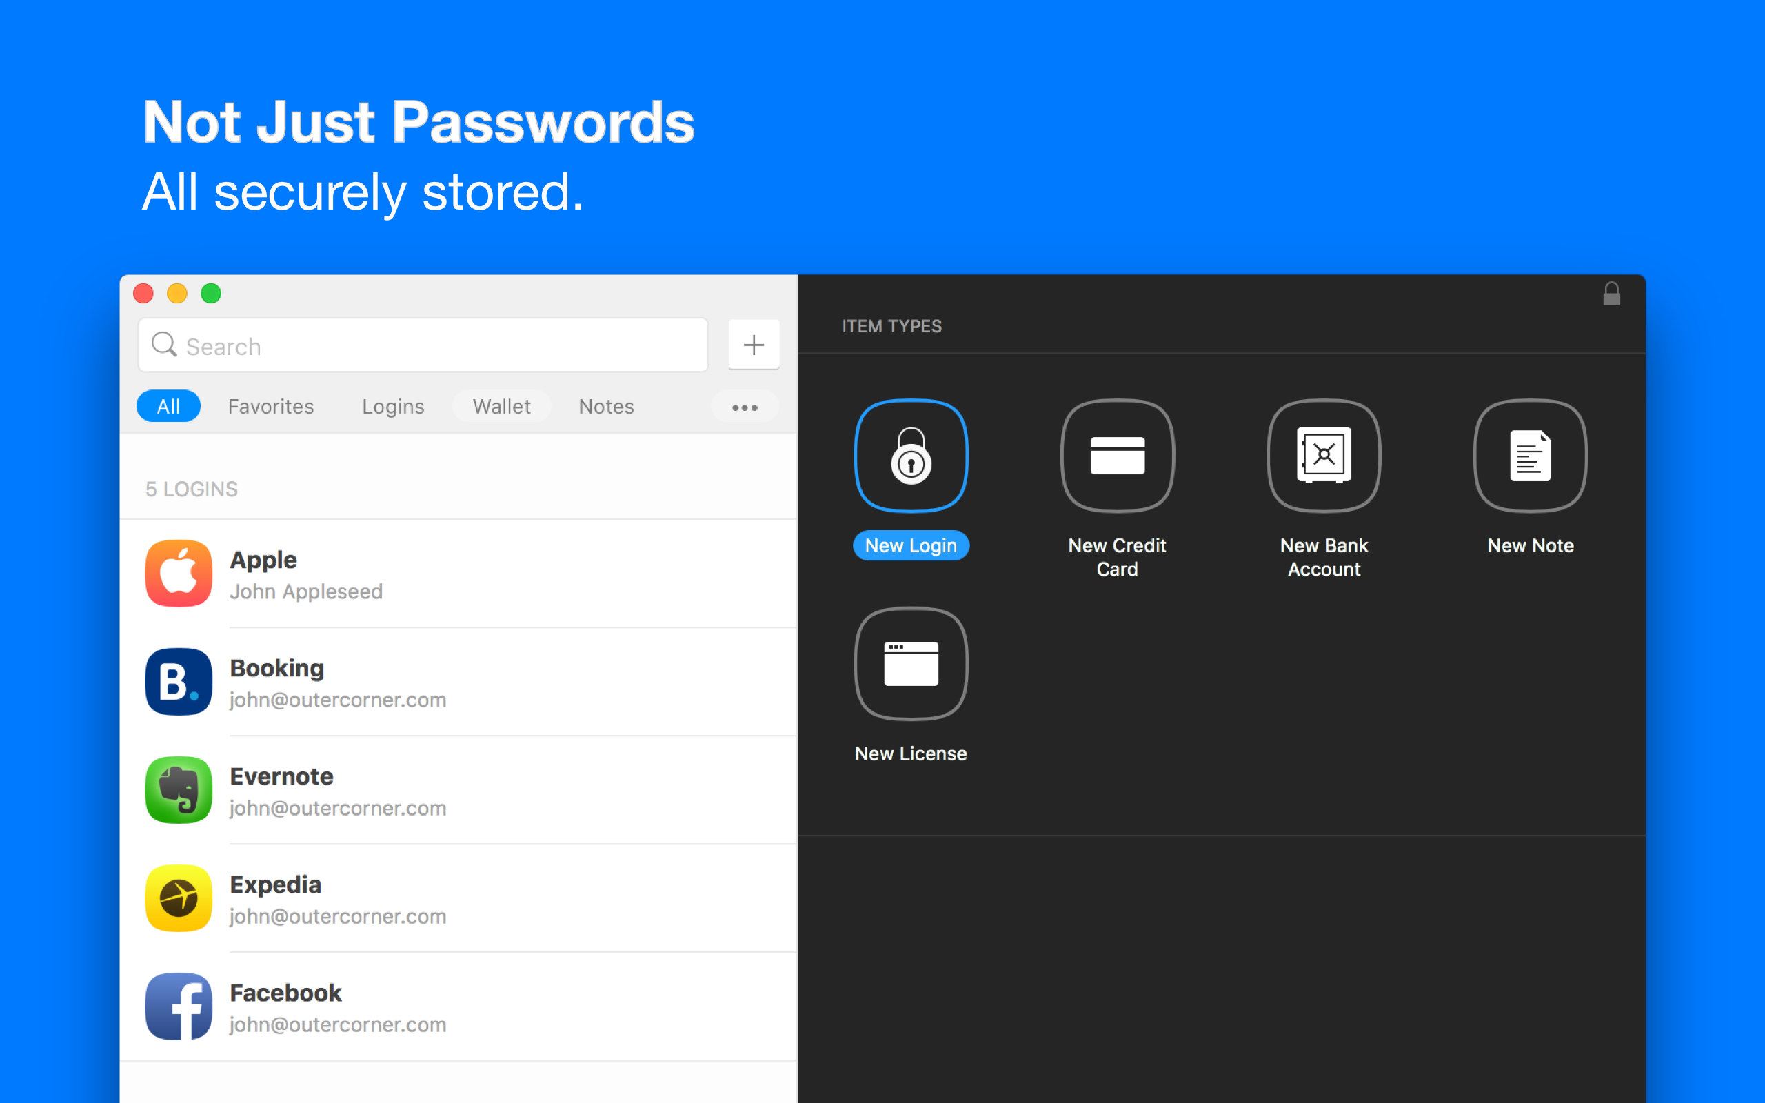The height and width of the screenshot is (1103, 1765).
Task: Switch to the Notes tab
Action: click(606, 406)
